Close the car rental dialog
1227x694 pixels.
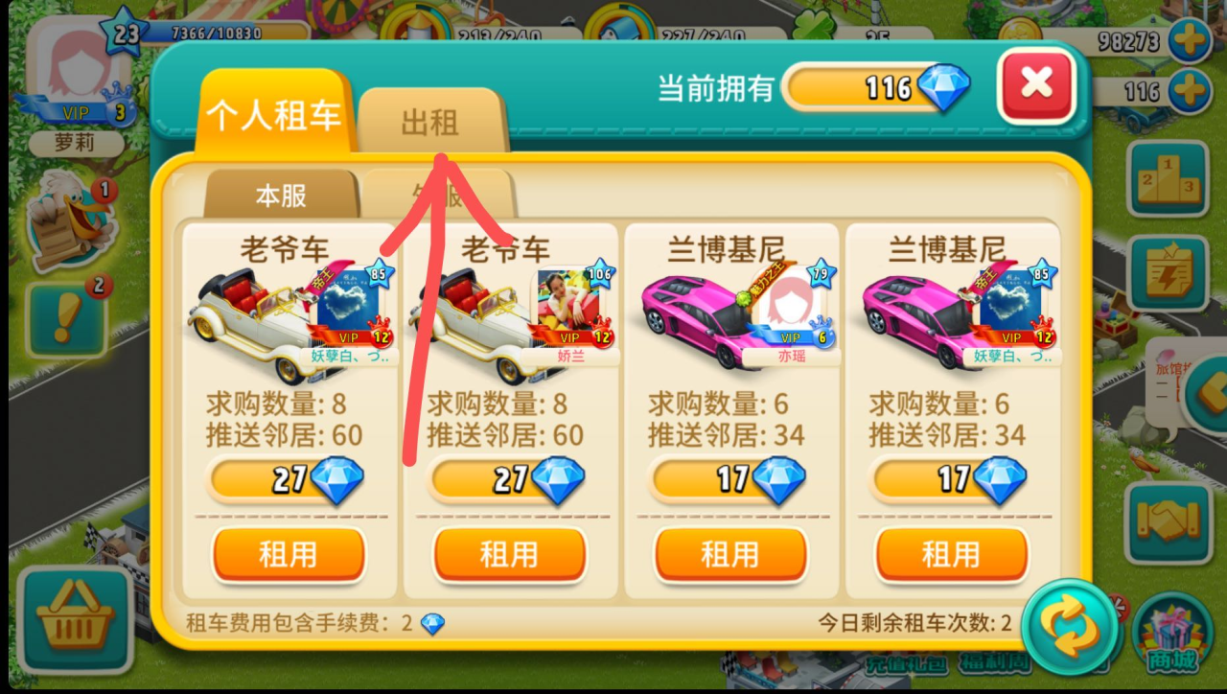[1036, 84]
